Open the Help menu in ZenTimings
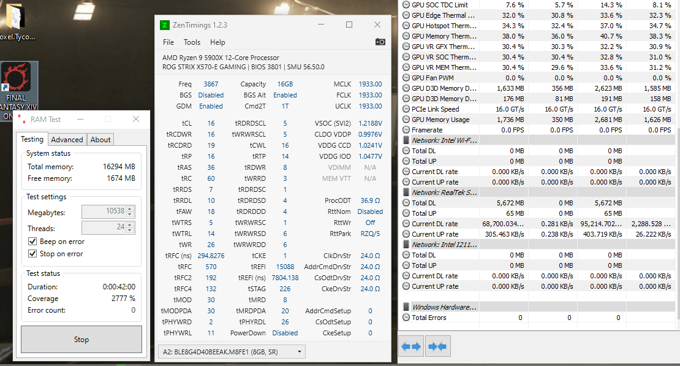Image resolution: width=680 pixels, height=366 pixels. pyautogui.click(x=217, y=42)
